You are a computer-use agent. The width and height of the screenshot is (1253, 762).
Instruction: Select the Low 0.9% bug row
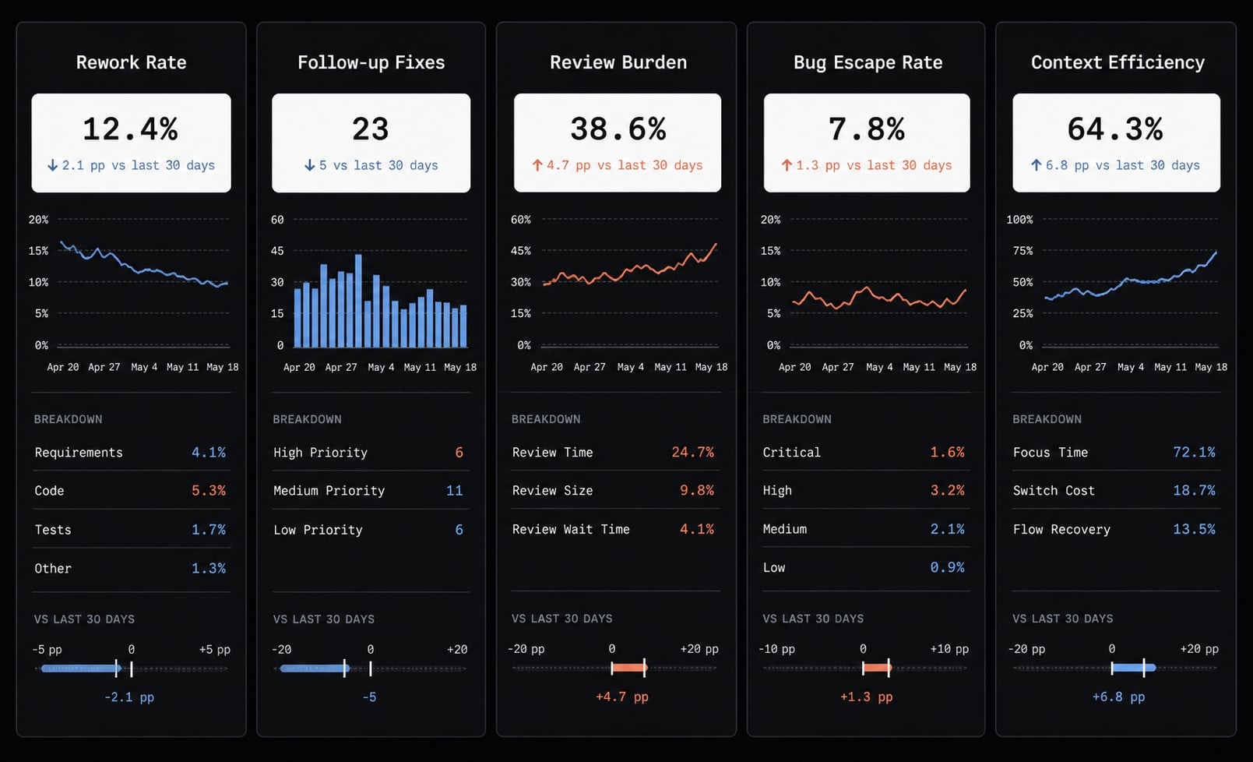coord(865,568)
